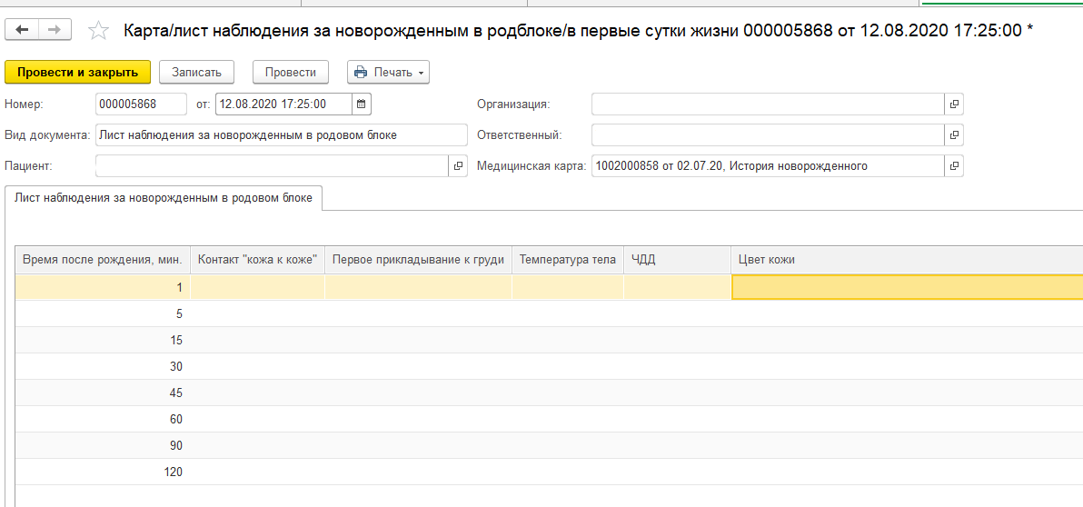
Task: Click the Вид документа field
Action: pos(280,135)
